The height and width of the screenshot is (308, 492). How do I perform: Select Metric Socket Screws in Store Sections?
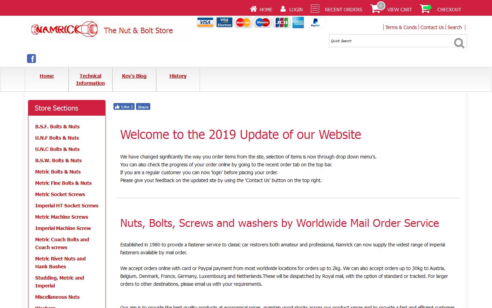(x=60, y=194)
